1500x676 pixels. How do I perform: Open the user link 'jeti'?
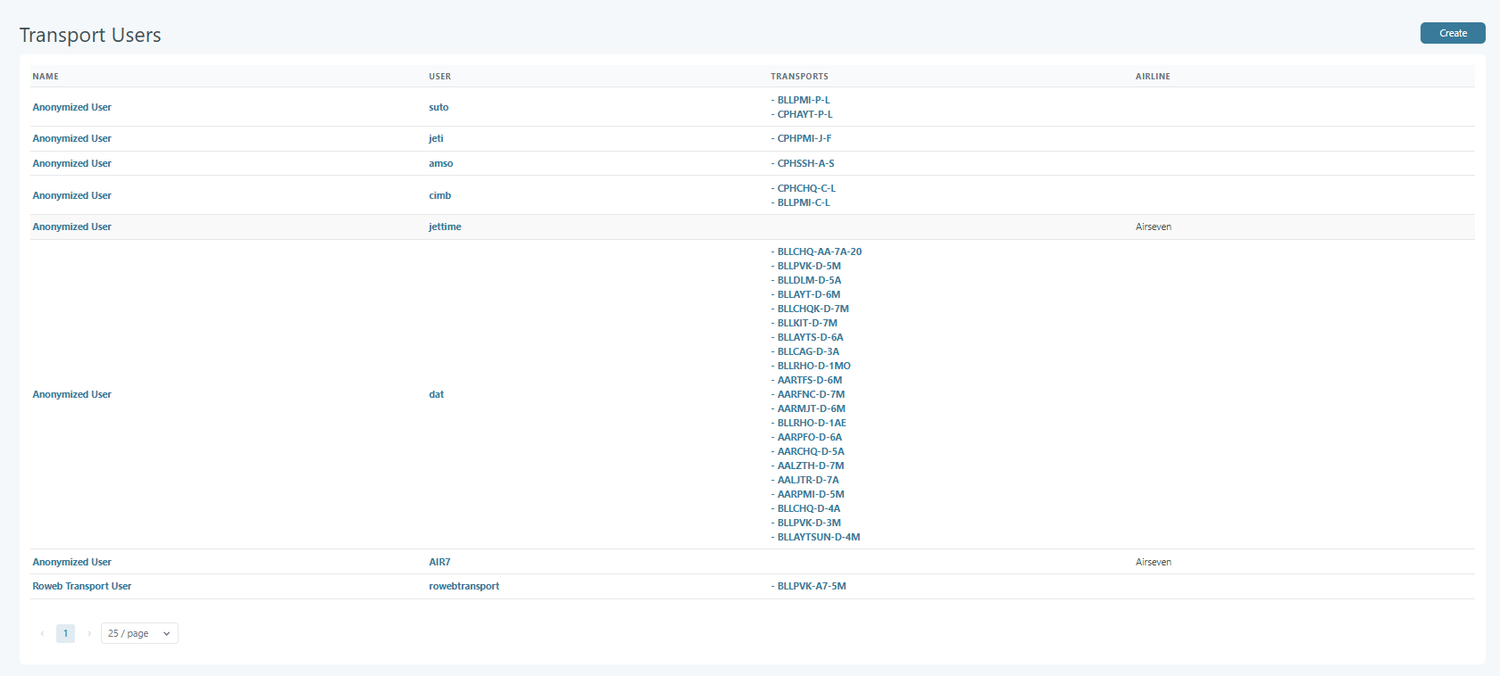[x=436, y=138]
